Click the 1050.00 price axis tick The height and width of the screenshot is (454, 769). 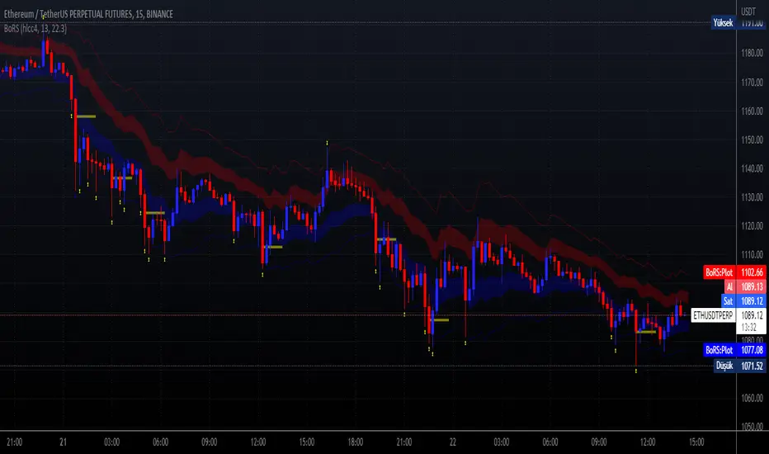[x=752, y=426]
